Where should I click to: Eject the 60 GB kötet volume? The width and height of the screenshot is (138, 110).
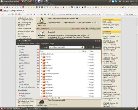point(38,58)
